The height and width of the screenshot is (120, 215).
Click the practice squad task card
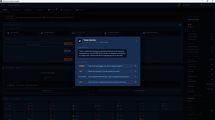(122, 33)
